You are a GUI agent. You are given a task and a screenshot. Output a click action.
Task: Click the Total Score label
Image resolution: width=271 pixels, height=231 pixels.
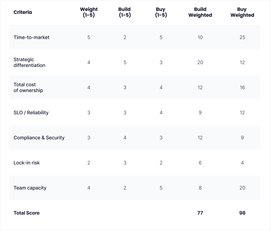pyautogui.click(x=26, y=213)
